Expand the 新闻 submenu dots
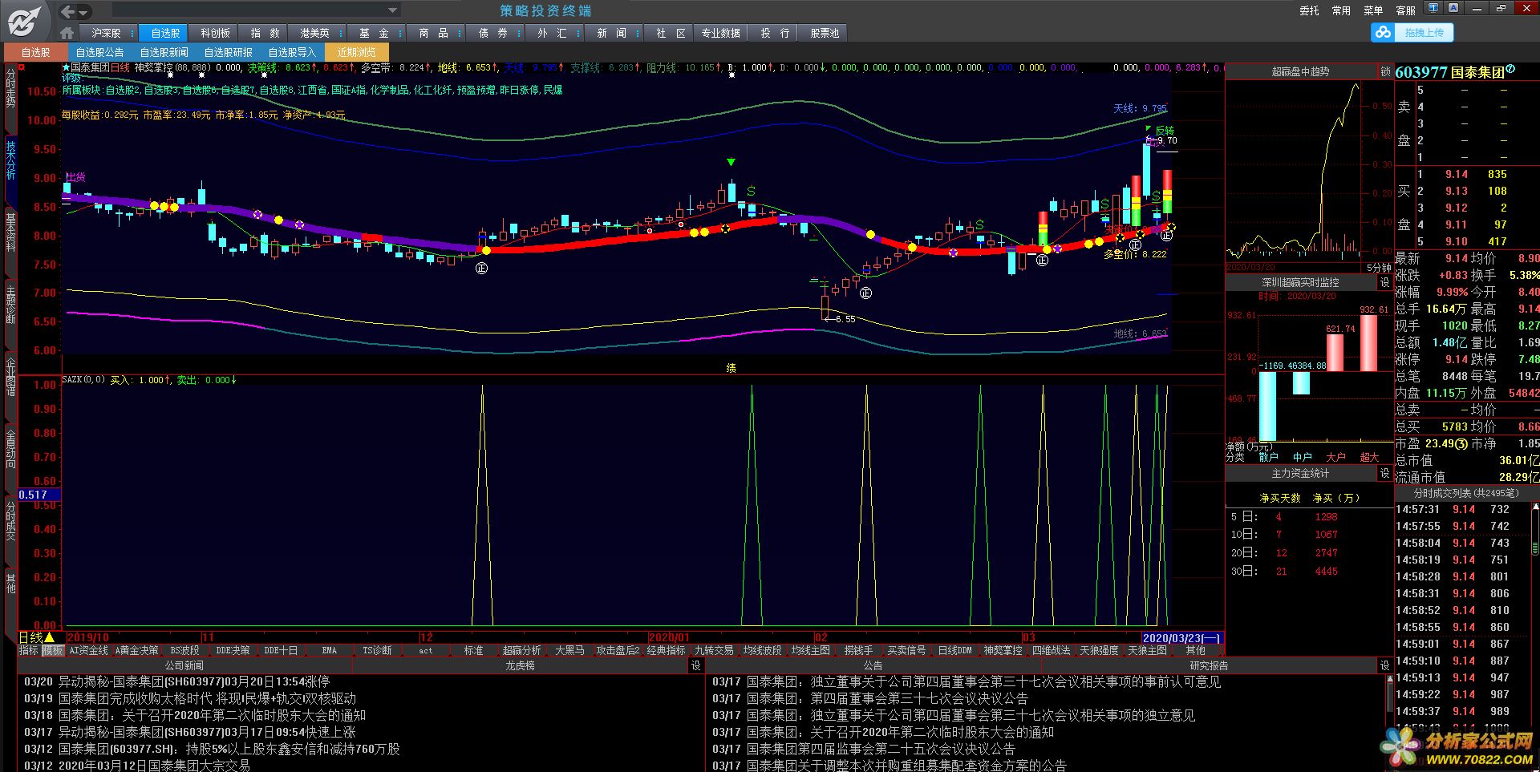1540x772 pixels. (x=638, y=33)
